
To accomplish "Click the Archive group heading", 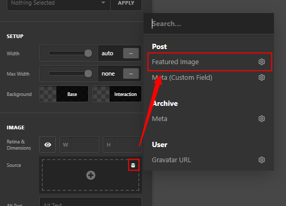I will (x=165, y=103).
